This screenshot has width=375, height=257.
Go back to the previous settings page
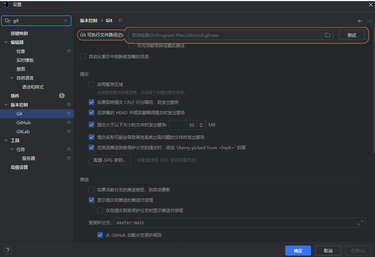pos(360,21)
